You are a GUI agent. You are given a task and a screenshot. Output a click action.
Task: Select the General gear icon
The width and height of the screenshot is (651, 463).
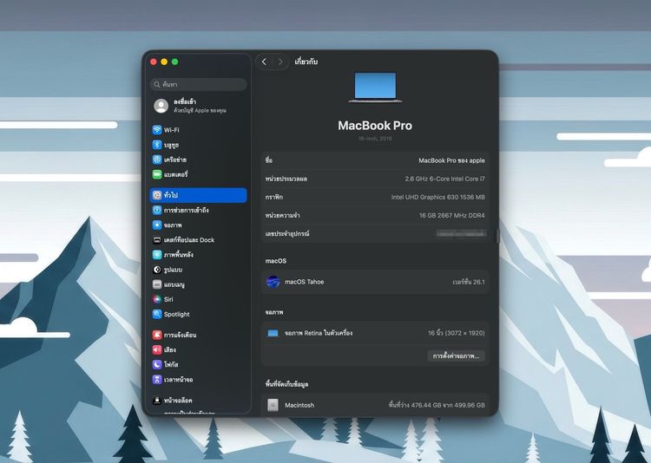pos(157,195)
